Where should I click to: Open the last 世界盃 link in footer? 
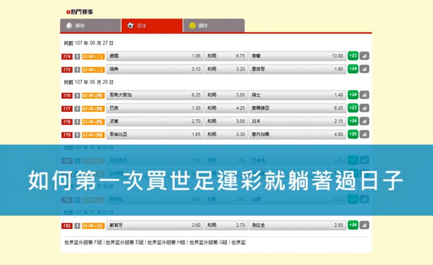239,243
